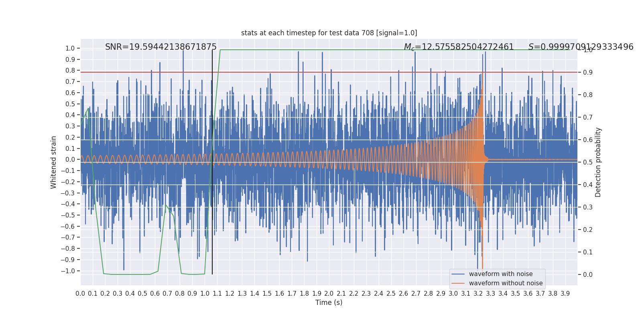This screenshot has width=642, height=321.
Task: Click the 0.2 tick label on the detection probability axis
Action: pyautogui.click(x=588, y=230)
